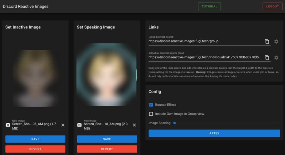This screenshot has width=285, height=155.
Task: Logout of Discord Reactive Images
Action: coord(272,6)
